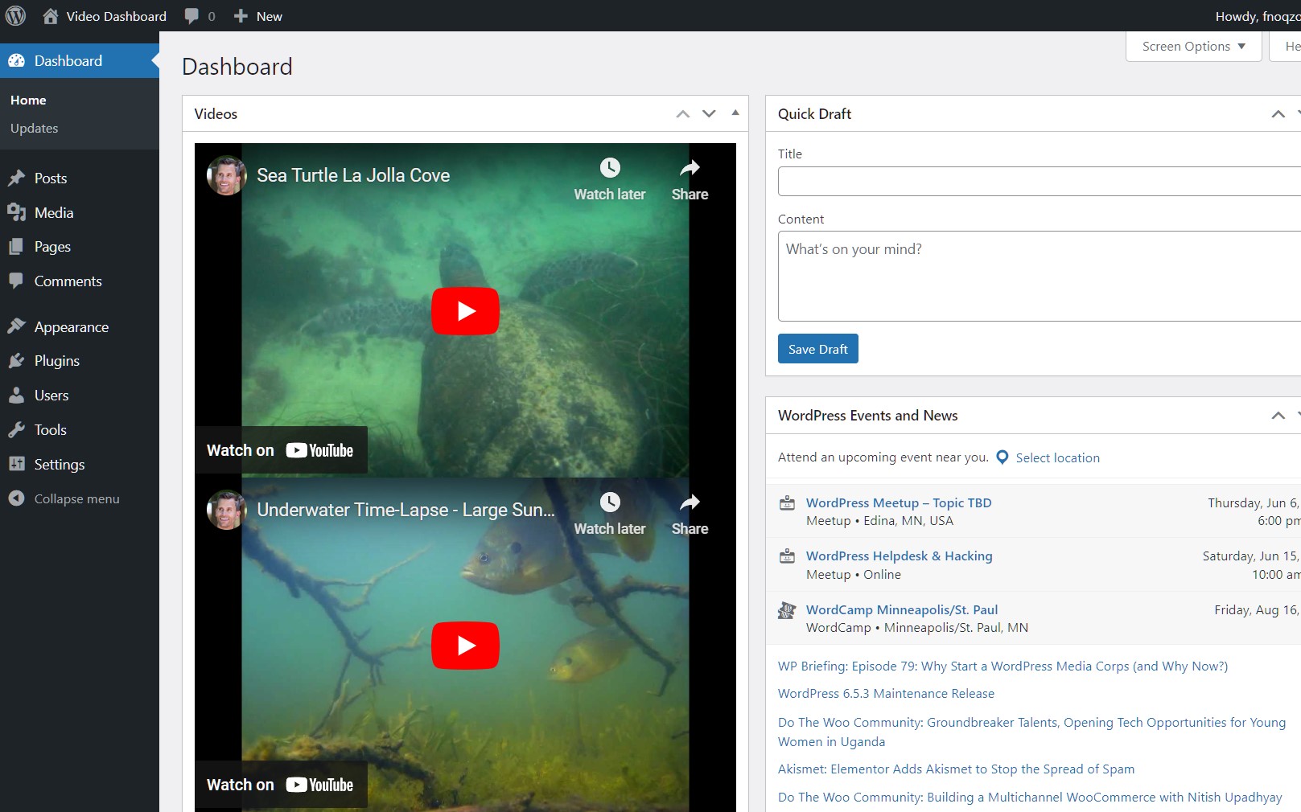Play the Underwater Time-Lapse video

coord(465,646)
